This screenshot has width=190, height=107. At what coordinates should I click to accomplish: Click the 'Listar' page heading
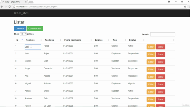pos(19,22)
